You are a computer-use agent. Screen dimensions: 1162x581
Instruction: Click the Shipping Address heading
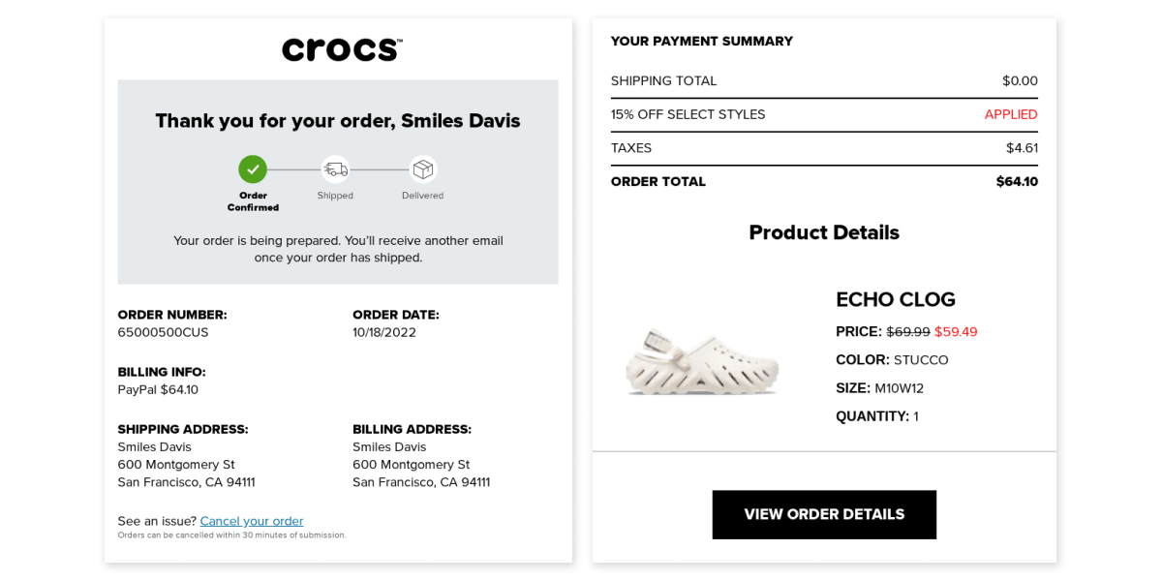[x=183, y=429]
